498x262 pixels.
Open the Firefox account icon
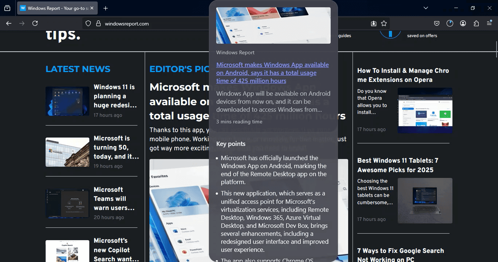point(463,23)
